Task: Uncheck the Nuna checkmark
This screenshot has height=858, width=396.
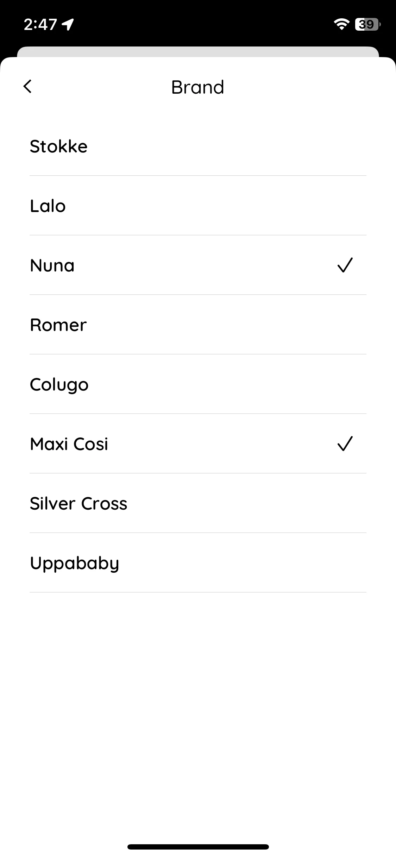Action: tap(345, 265)
